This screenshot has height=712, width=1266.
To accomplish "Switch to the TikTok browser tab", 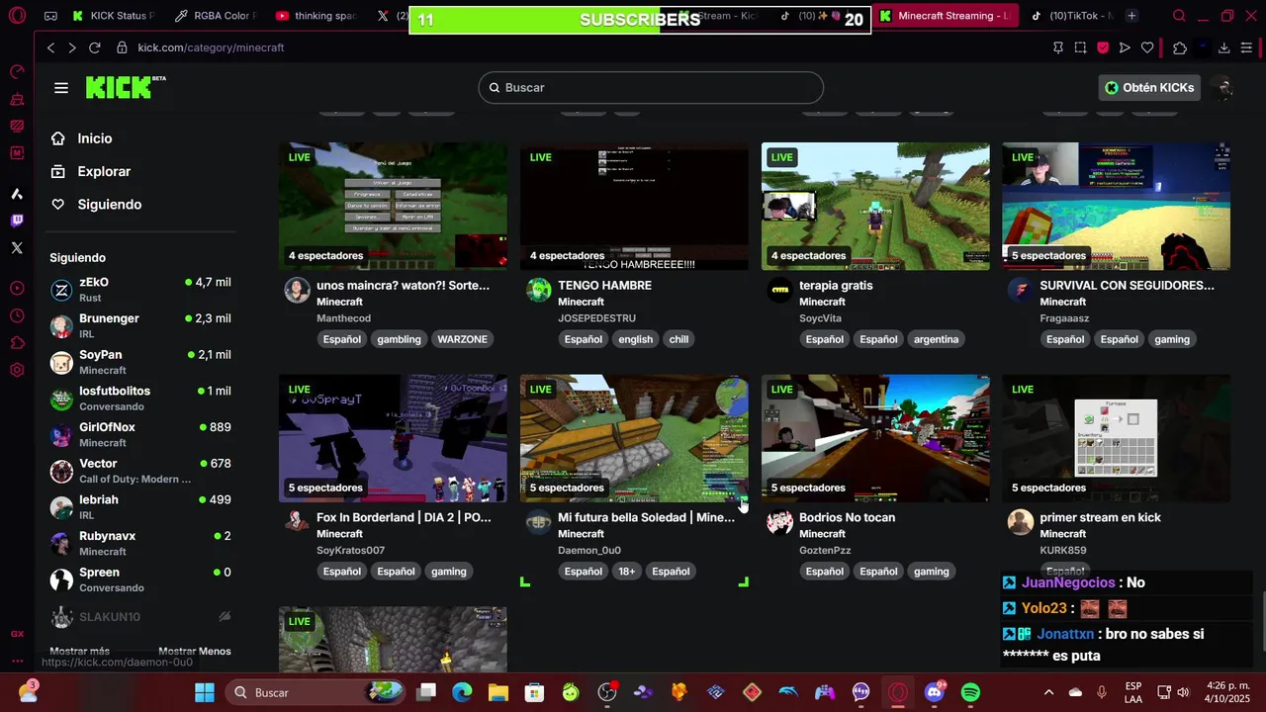I will [1071, 16].
